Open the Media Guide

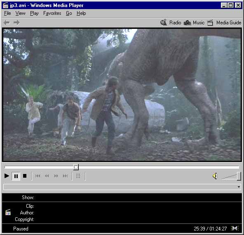(224, 23)
